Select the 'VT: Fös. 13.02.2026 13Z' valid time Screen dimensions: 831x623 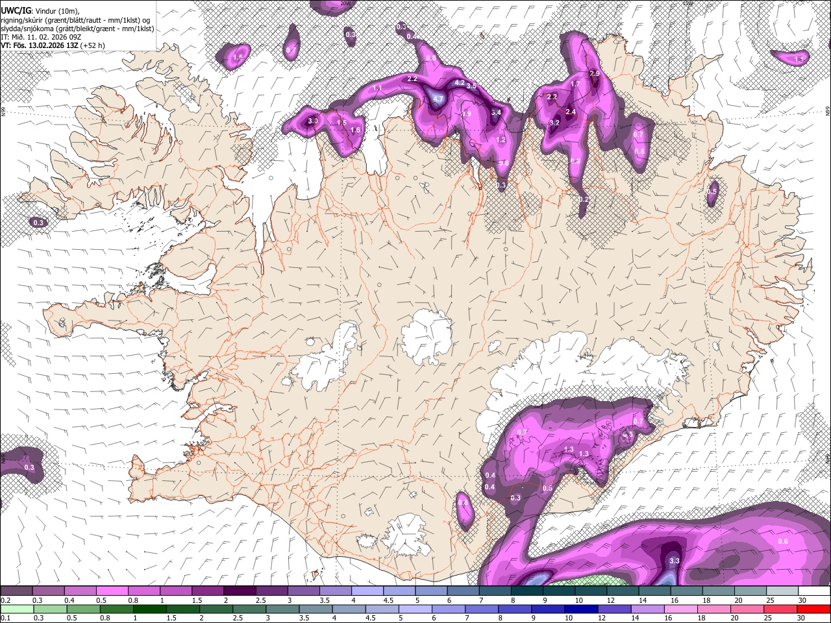point(40,45)
